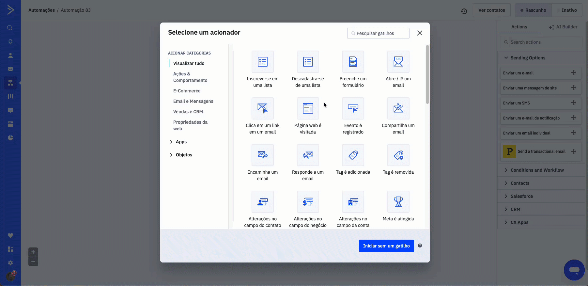
Task: Switch to the AI Builder tab
Action: [x=563, y=27]
